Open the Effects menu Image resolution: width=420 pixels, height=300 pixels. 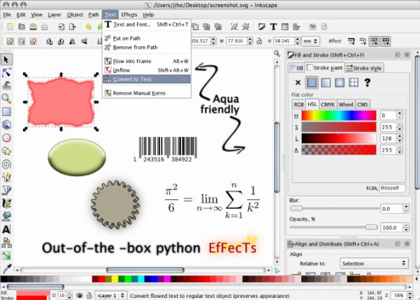[x=129, y=15]
